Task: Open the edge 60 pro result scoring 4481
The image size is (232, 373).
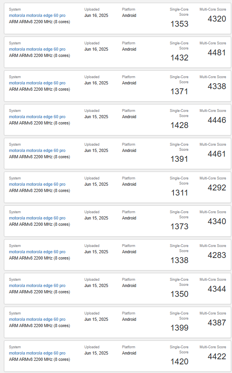Action: (x=37, y=49)
